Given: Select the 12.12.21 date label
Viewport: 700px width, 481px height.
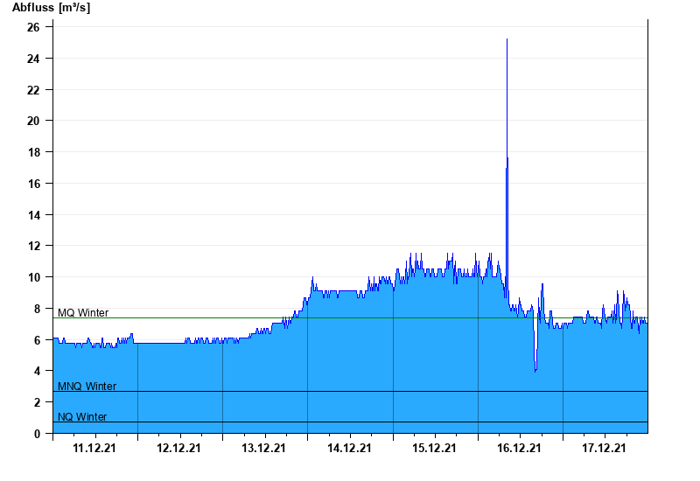Looking at the screenshot, I should pos(179,448).
